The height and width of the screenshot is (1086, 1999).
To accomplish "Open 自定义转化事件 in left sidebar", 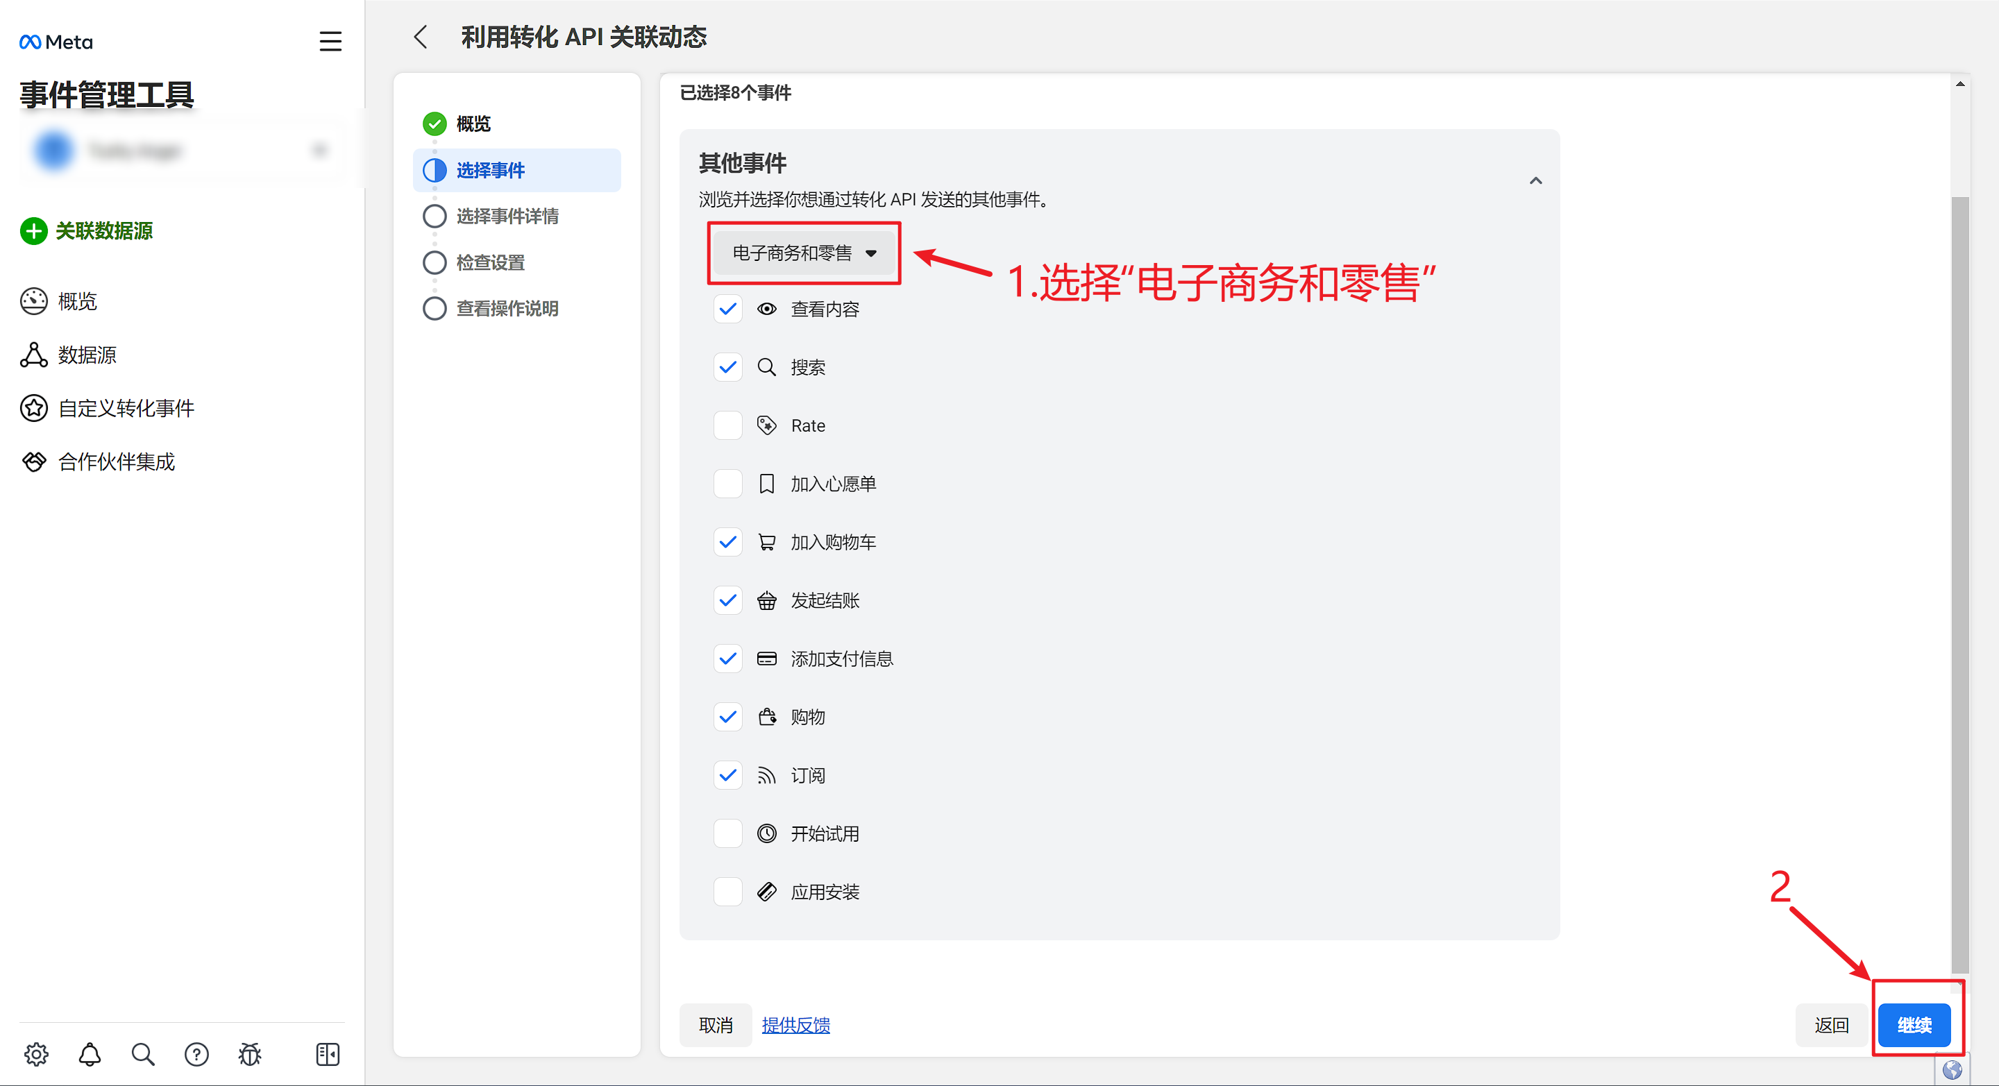I will pyautogui.click(x=107, y=408).
